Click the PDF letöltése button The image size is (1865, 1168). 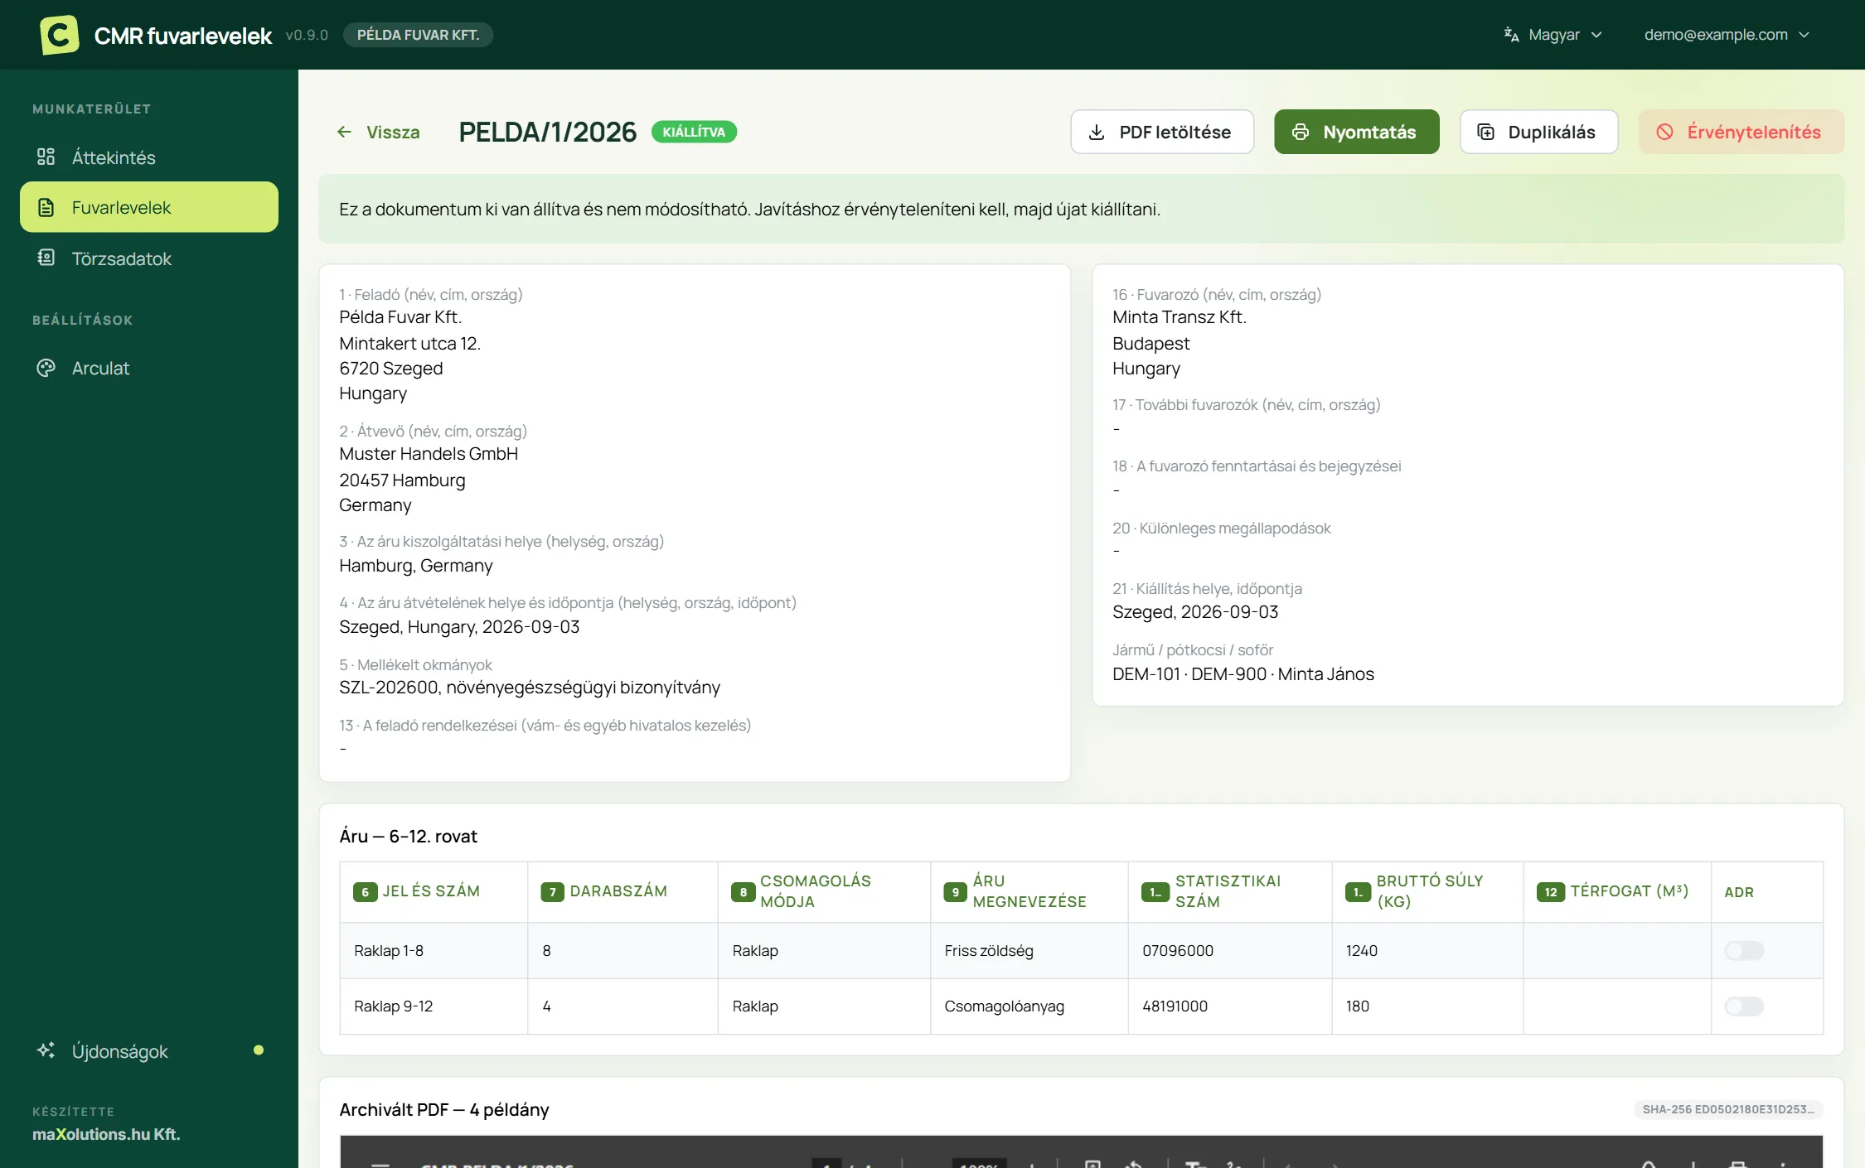coord(1161,132)
